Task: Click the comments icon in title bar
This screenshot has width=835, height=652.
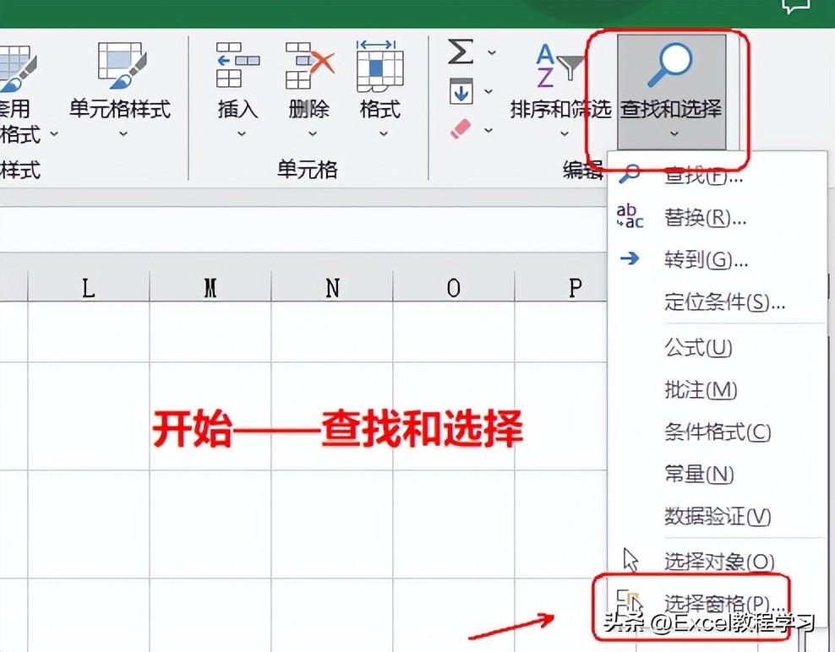Action: (x=796, y=5)
